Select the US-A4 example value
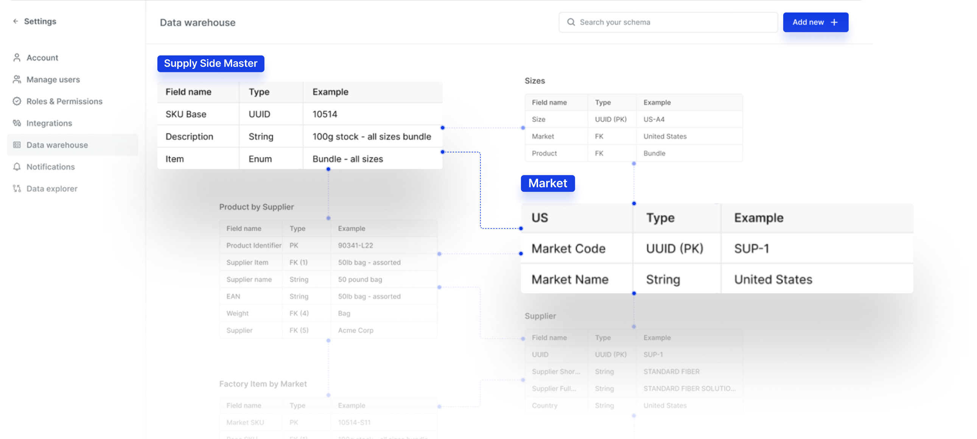The width and height of the screenshot is (977, 439). point(654,119)
